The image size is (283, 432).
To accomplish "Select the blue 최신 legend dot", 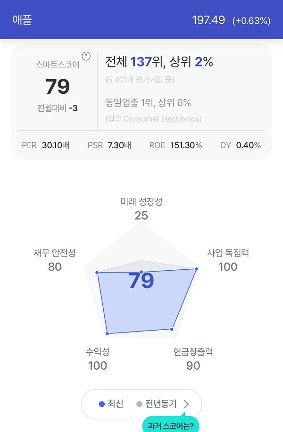I will point(102,404).
